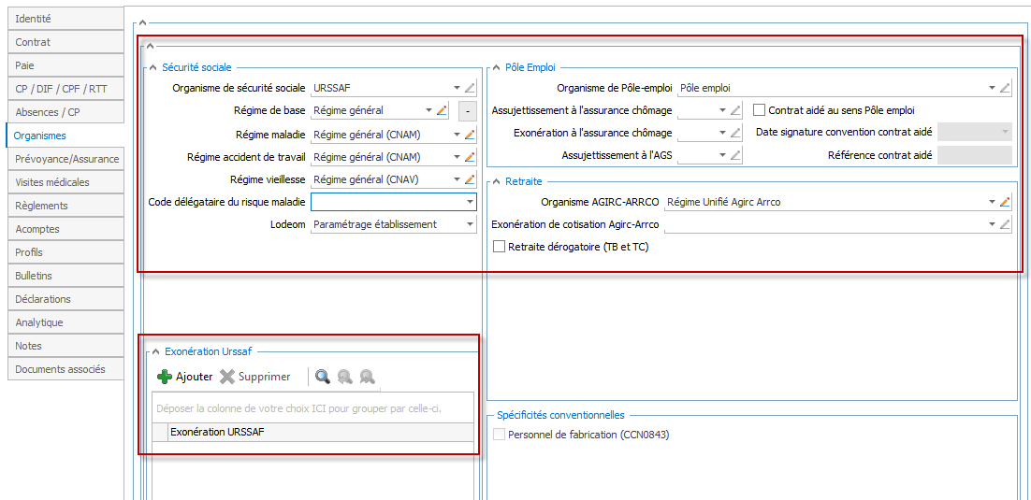Open the Acomptes tab
1031x500 pixels.
click(65, 229)
